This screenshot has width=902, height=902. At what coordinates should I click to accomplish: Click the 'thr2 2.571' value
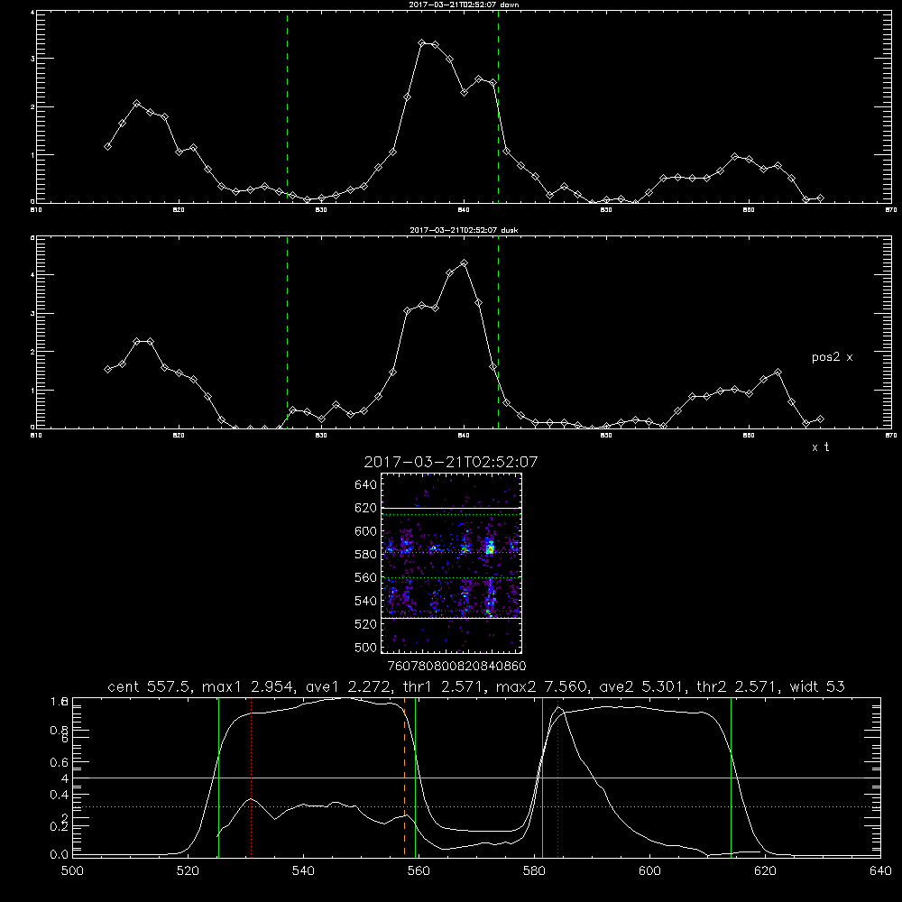740,686
